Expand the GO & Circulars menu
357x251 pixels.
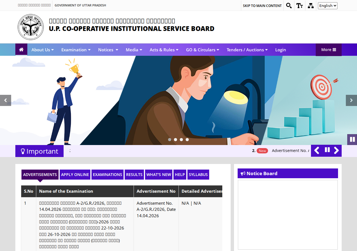(x=202, y=50)
